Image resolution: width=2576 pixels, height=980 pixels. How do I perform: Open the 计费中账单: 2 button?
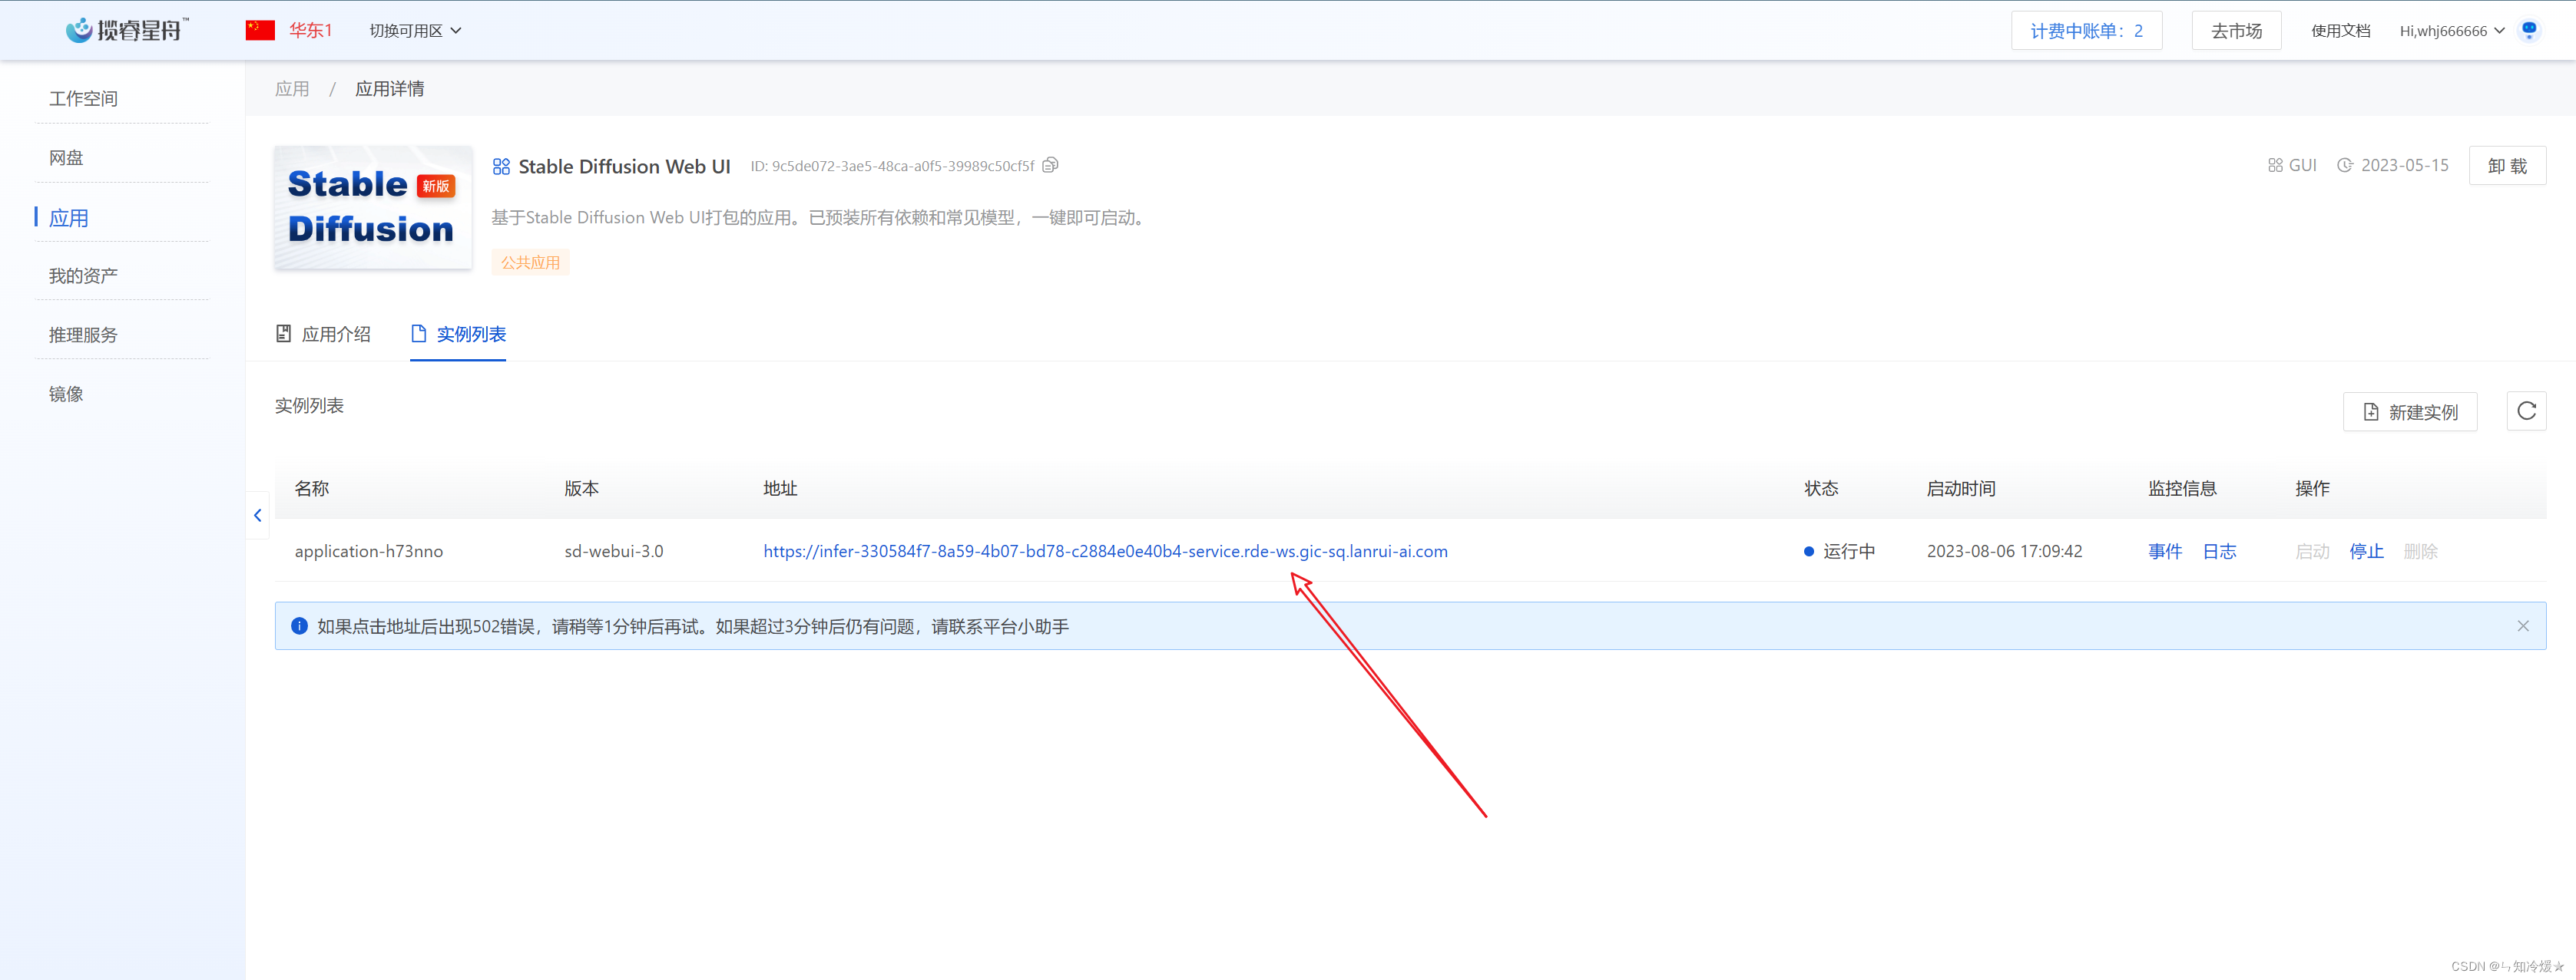click(x=2086, y=31)
